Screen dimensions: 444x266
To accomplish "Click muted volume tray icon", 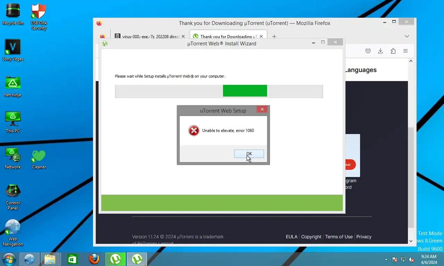I will pyautogui.click(x=411, y=259).
